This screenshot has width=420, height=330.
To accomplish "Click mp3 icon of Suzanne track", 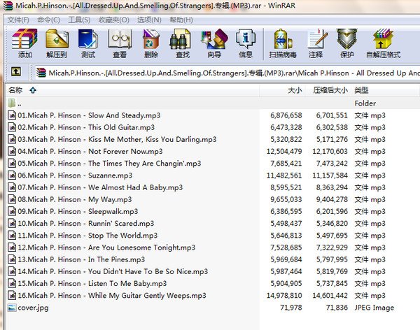I will click(x=12, y=175).
